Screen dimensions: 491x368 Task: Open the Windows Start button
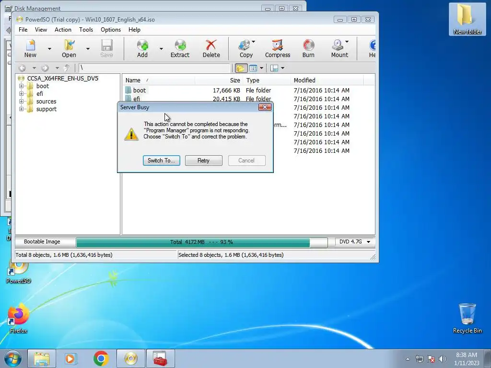click(13, 359)
